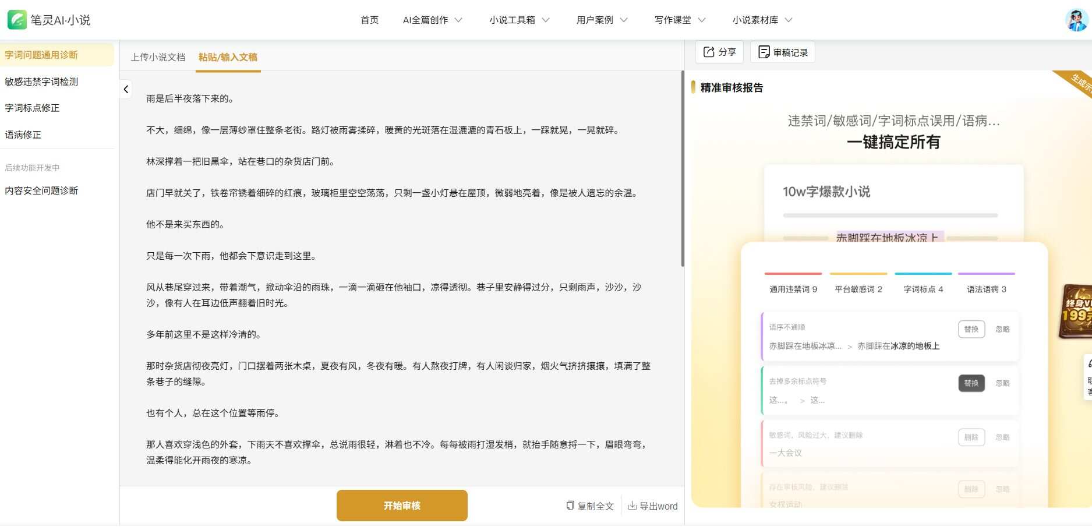Click the share icon next to 分享
The width and height of the screenshot is (1092, 530).
click(709, 52)
